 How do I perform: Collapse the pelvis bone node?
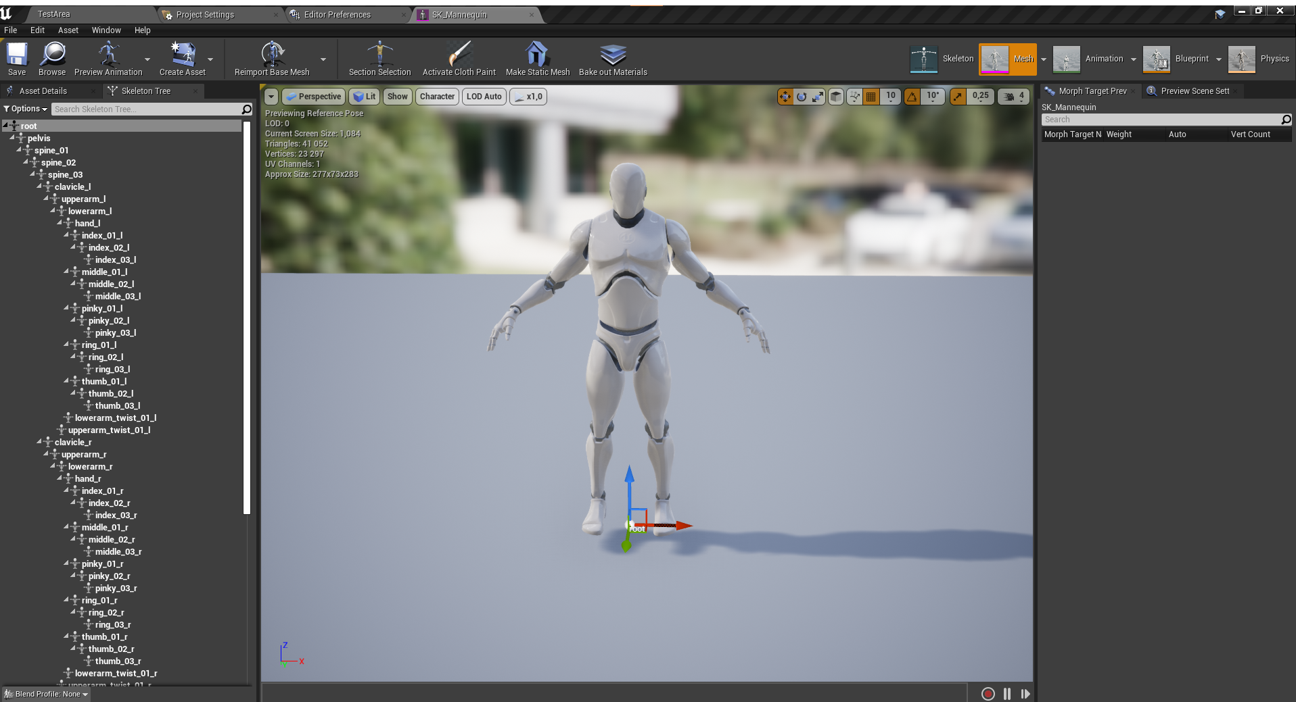(12, 138)
